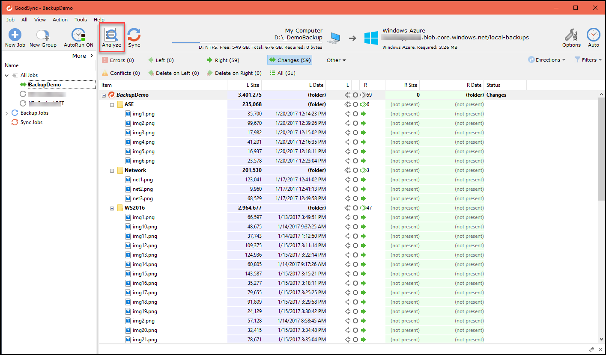Select the img11.png file icon
This screenshot has height=355, width=606.
[x=128, y=236]
